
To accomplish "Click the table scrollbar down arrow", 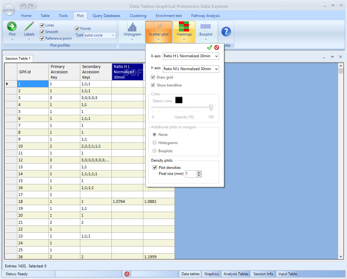I will 341,256.
